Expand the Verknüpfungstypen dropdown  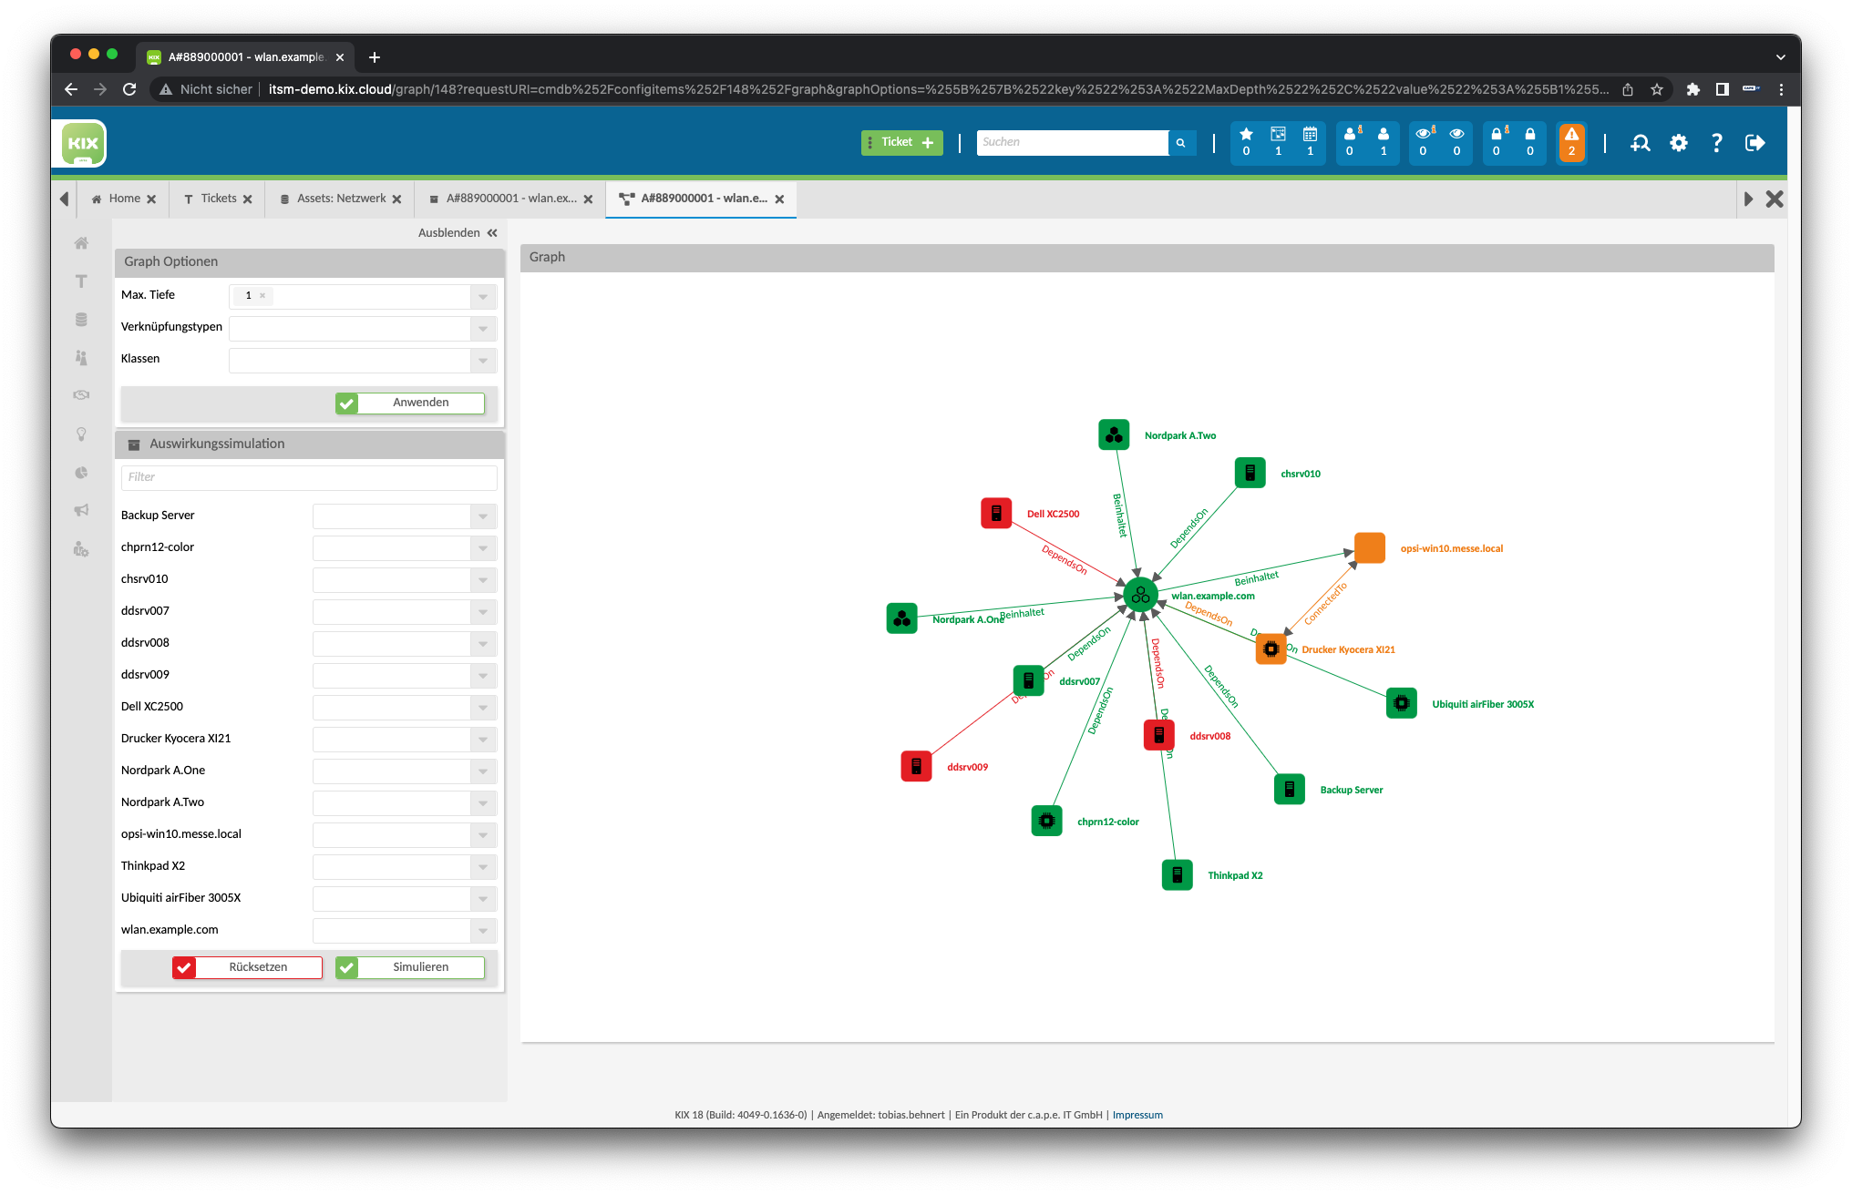click(483, 329)
